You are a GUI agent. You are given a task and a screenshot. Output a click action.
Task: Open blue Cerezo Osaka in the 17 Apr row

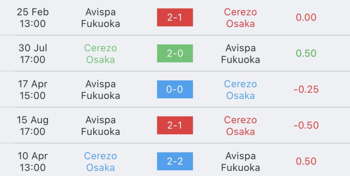pyautogui.click(x=240, y=90)
